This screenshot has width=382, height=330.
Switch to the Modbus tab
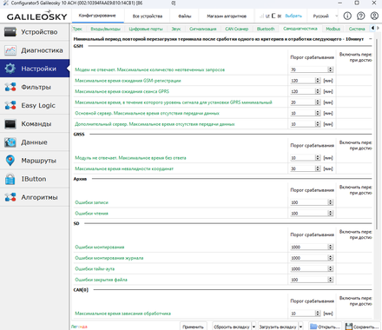(333, 29)
